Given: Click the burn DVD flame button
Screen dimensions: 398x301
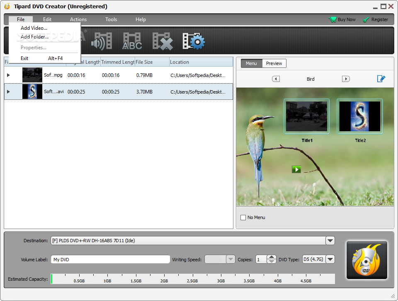Looking at the screenshot, I should coord(367,260).
